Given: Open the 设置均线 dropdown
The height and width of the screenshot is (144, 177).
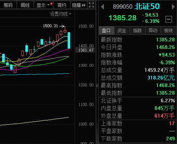Looking at the screenshot, I should tap(60, 14).
